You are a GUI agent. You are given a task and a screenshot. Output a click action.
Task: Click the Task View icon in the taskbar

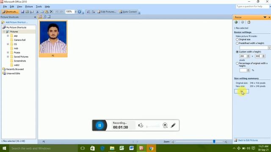pos(83,148)
